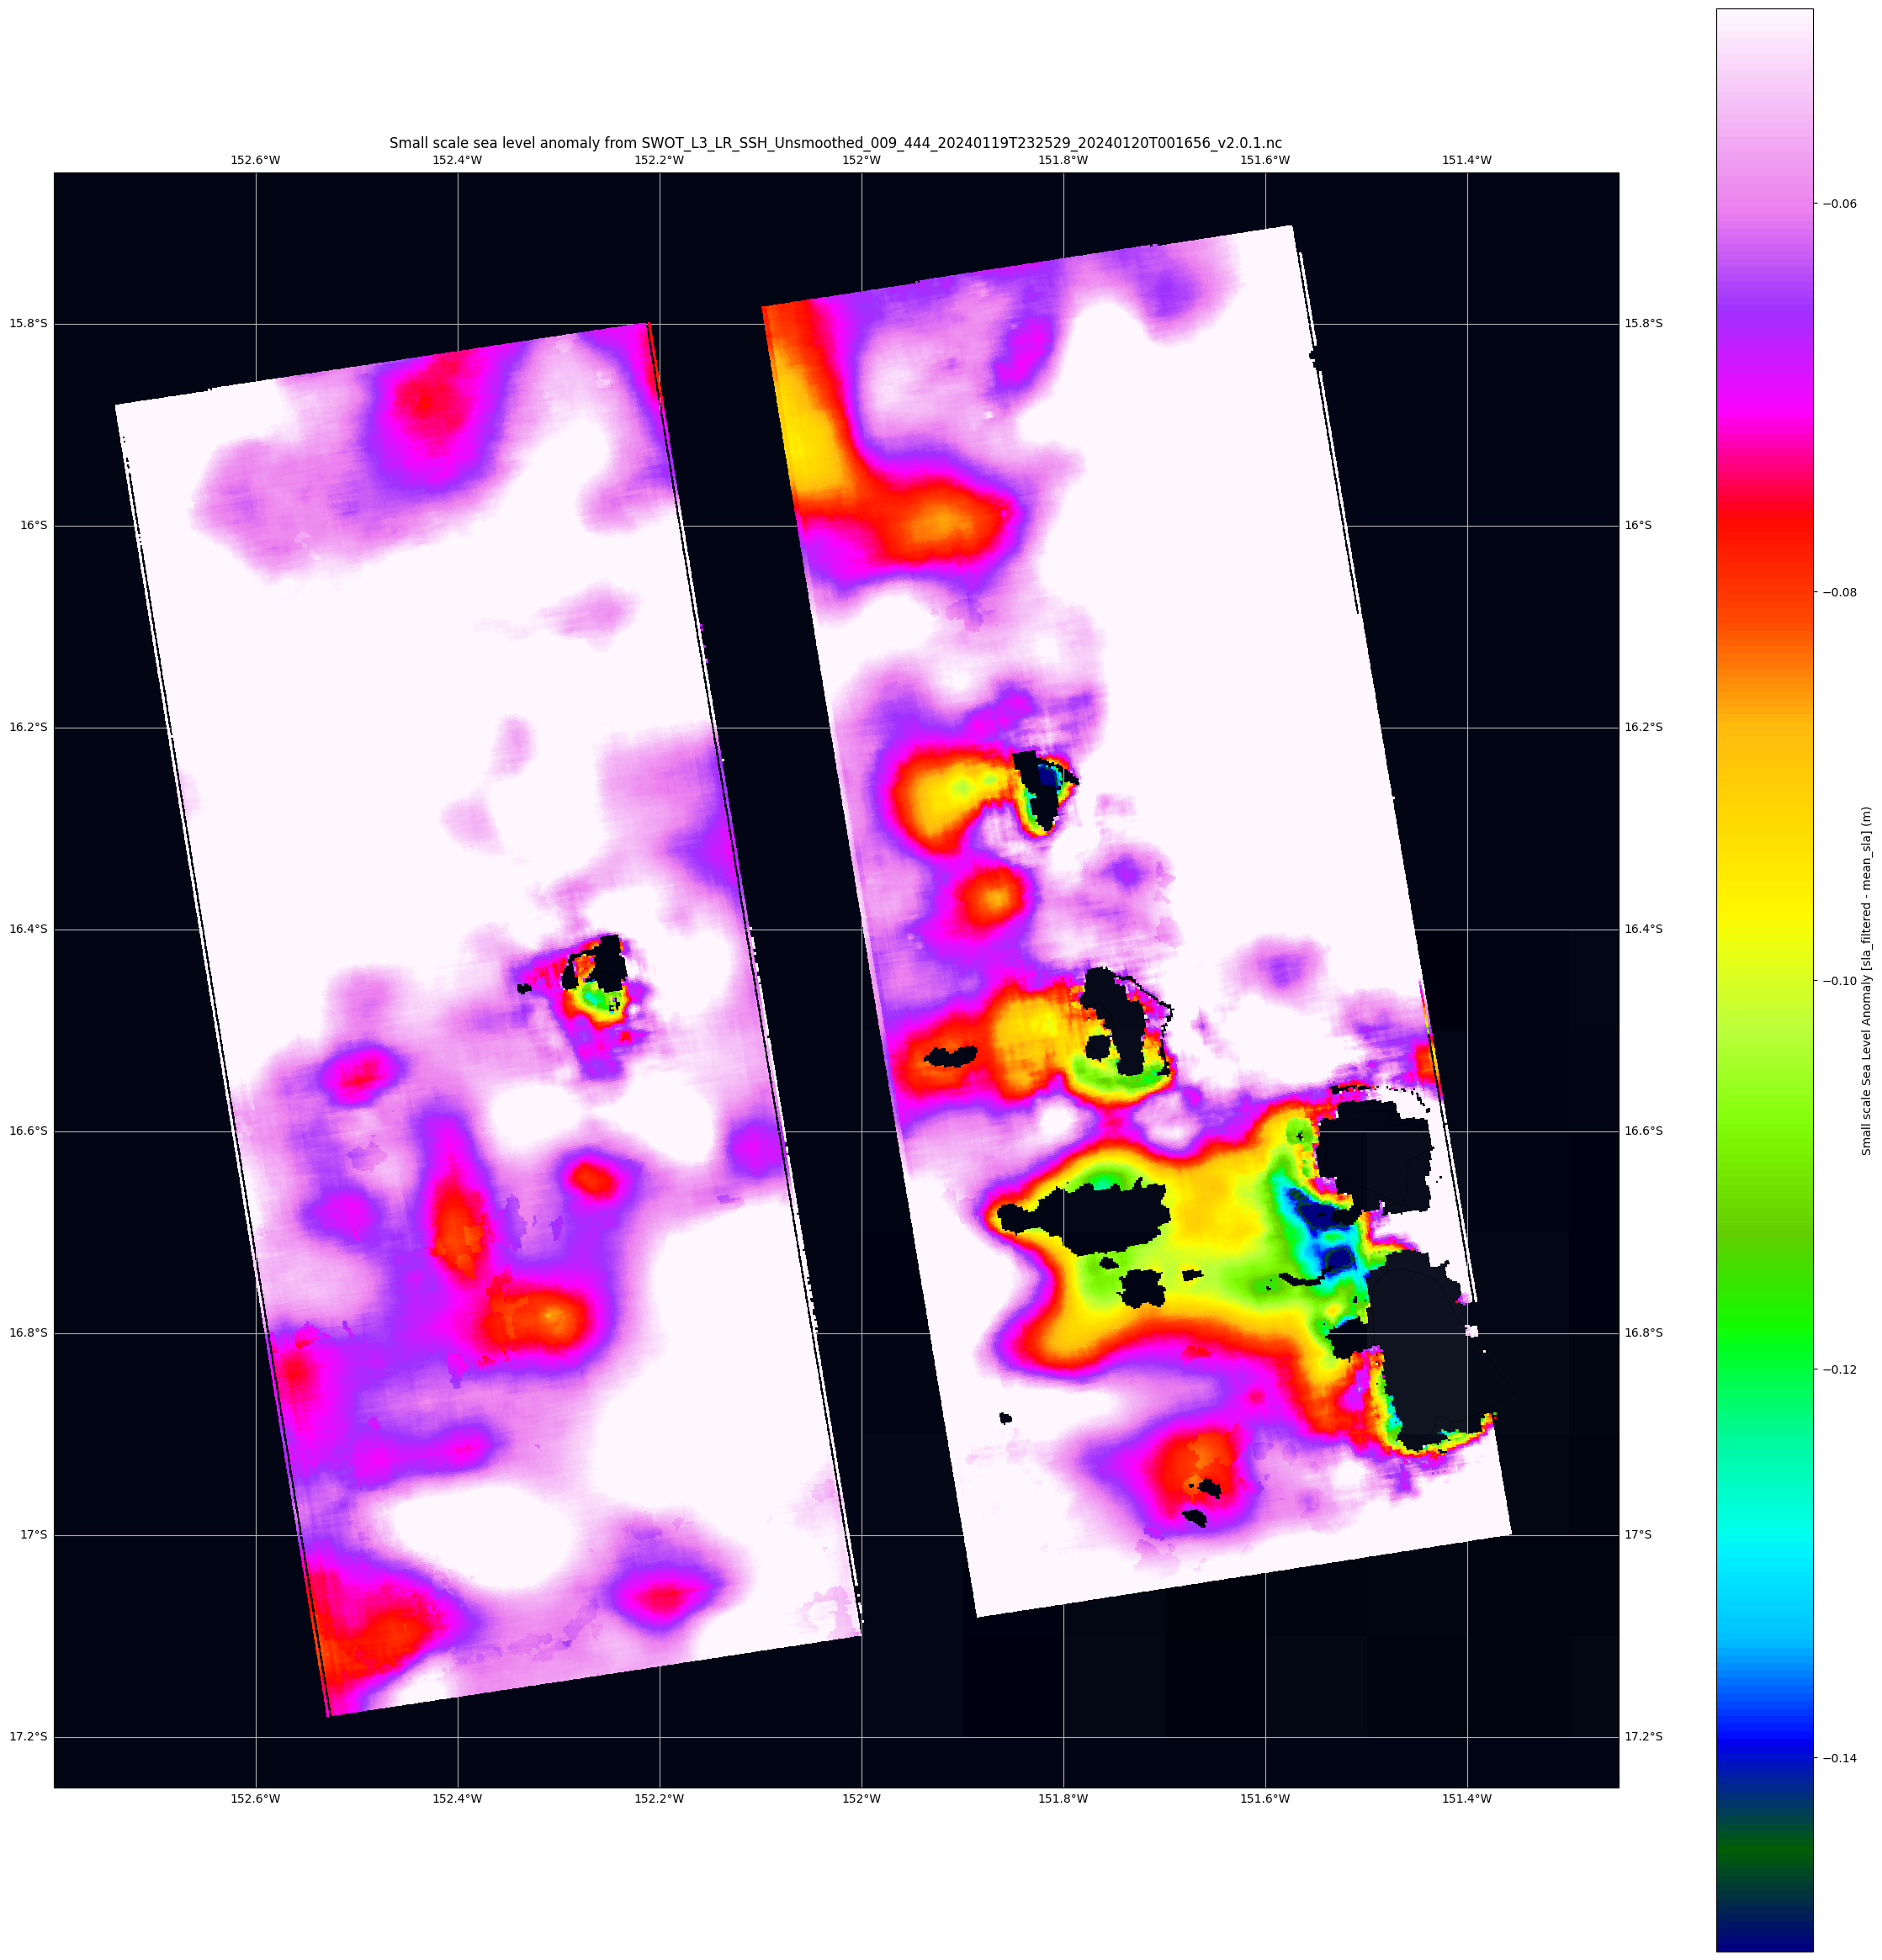Click the 151.6°W label on the bottom axis
The image size is (1882, 1960).
click(1265, 1799)
